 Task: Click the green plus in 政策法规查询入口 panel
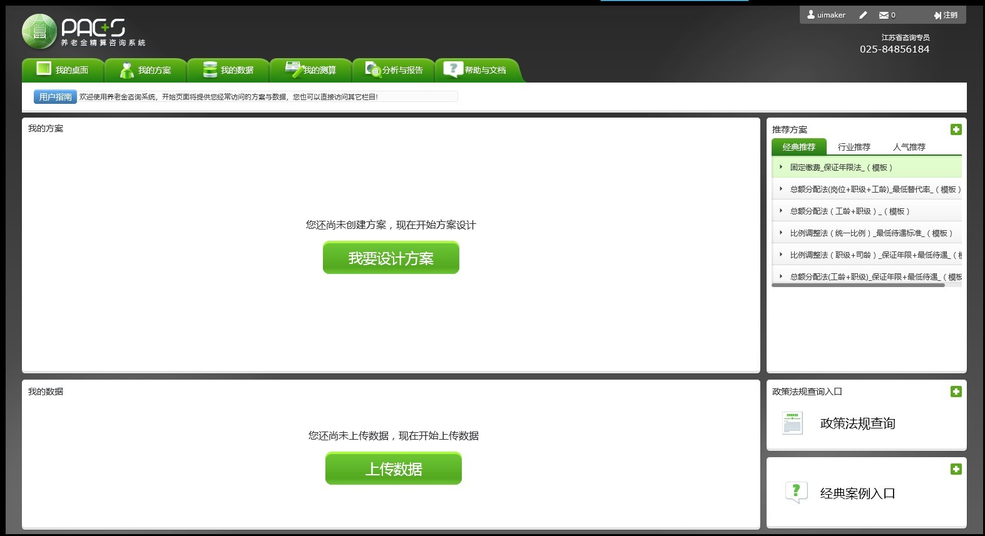(x=956, y=392)
